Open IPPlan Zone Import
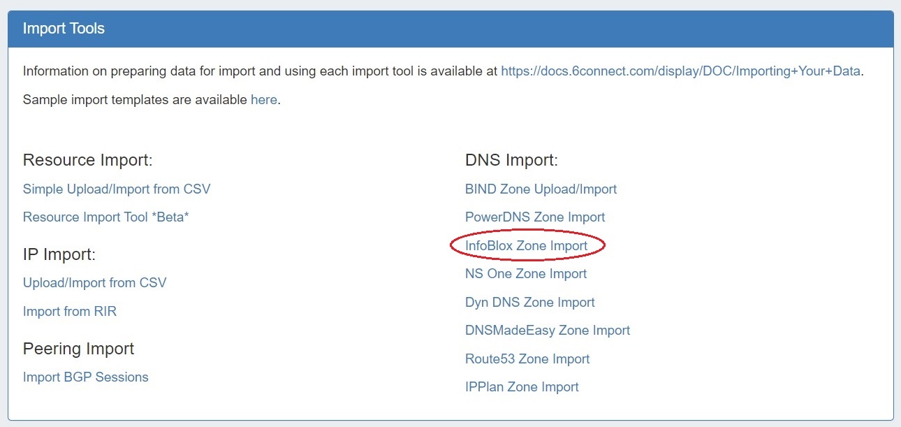The height and width of the screenshot is (427, 901). click(x=522, y=386)
